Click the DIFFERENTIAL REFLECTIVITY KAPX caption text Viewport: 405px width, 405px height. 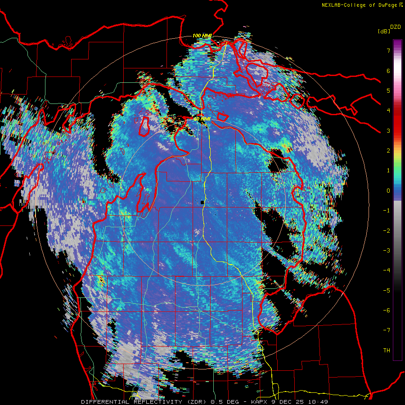[x=204, y=402]
